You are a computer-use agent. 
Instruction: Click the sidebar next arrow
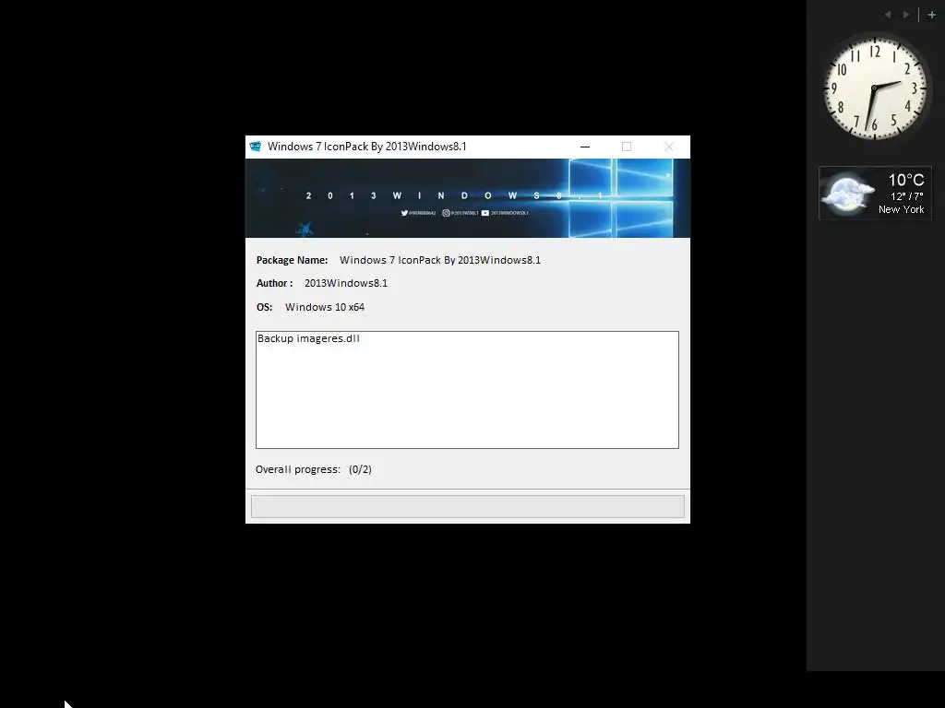[906, 15]
